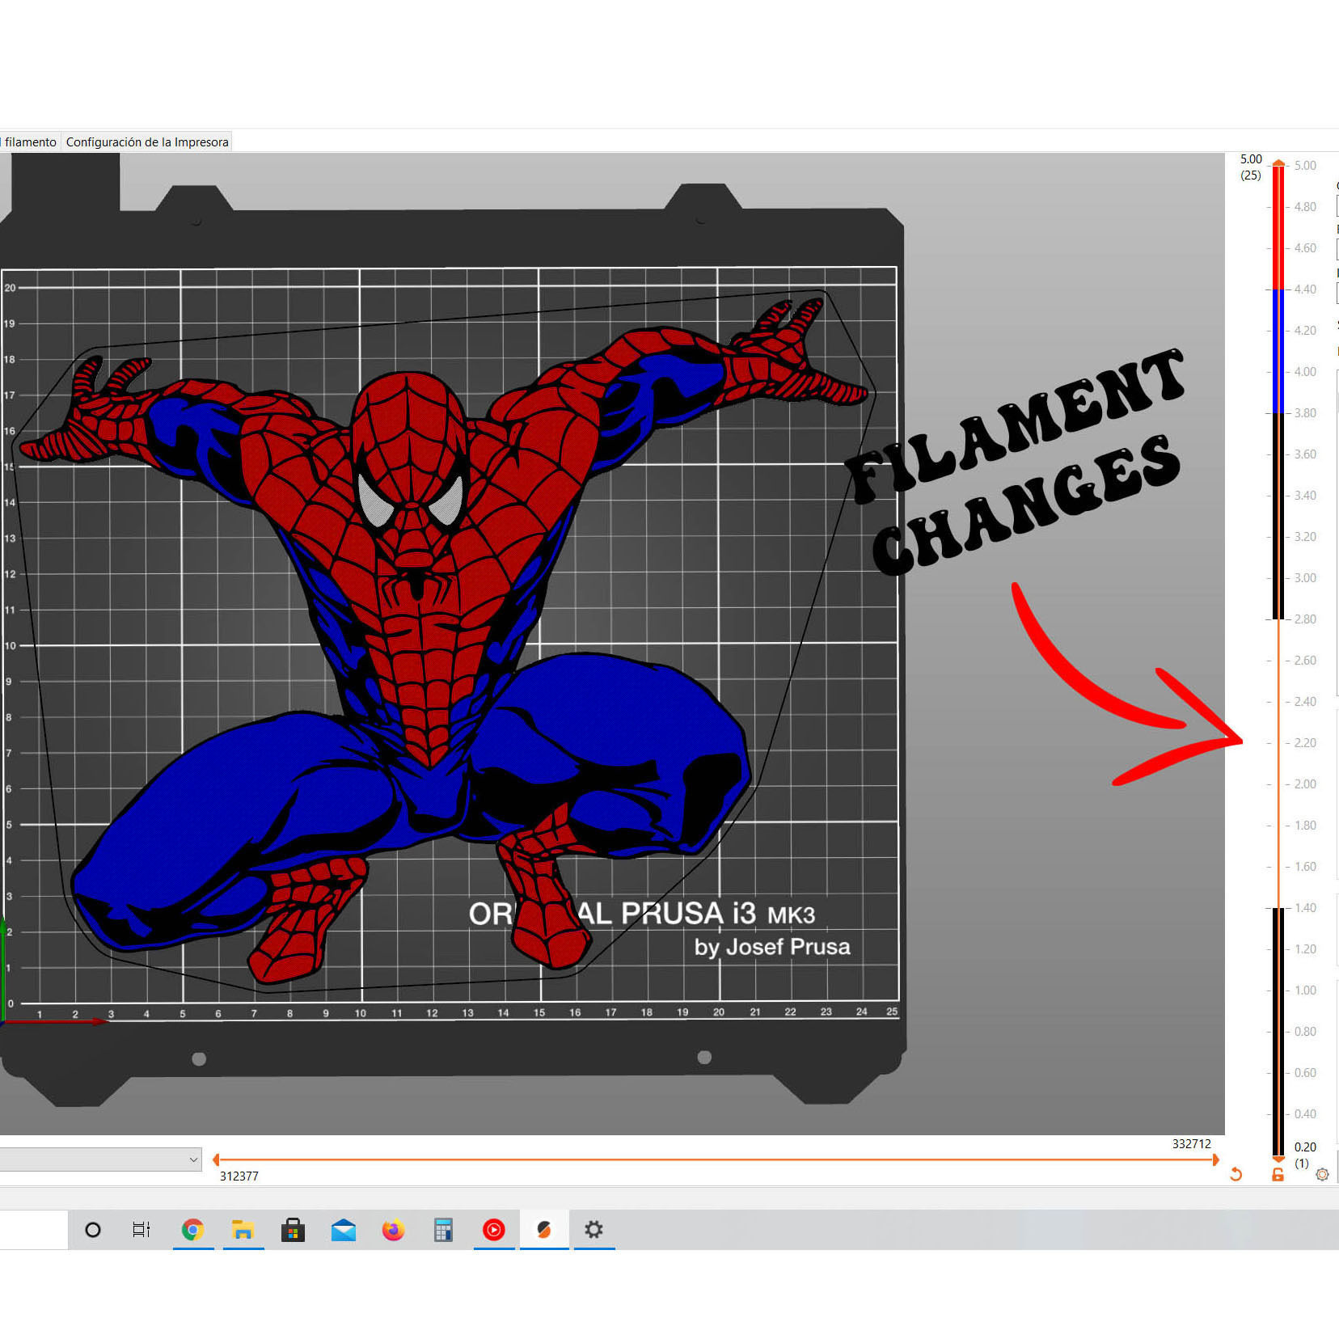Open YouTube Music from the taskbar
Image resolution: width=1339 pixels, height=1339 pixels.
click(494, 1230)
